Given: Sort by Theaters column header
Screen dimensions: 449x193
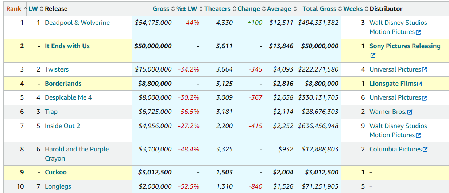Looking at the screenshot, I should click(x=217, y=9).
